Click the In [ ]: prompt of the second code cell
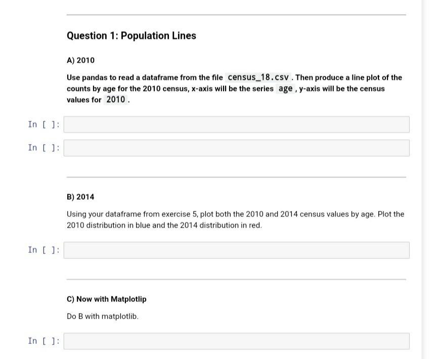The width and height of the screenshot is (435, 359). tap(43, 148)
